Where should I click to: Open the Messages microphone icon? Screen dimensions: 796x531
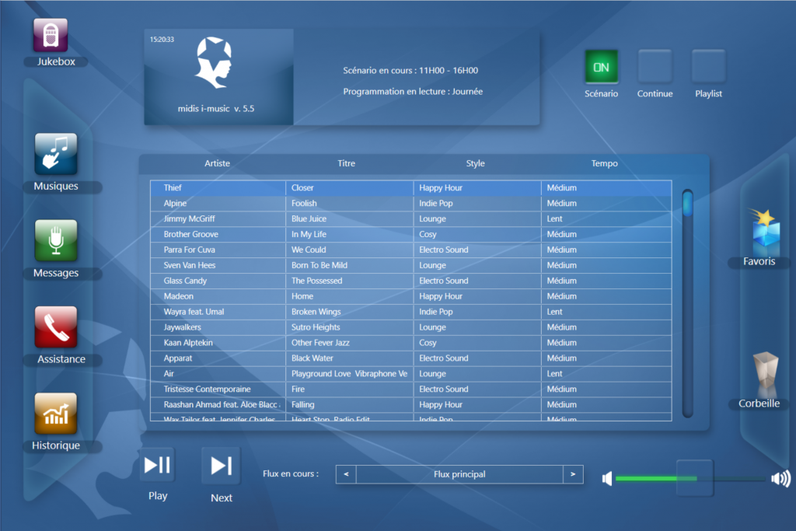click(56, 241)
